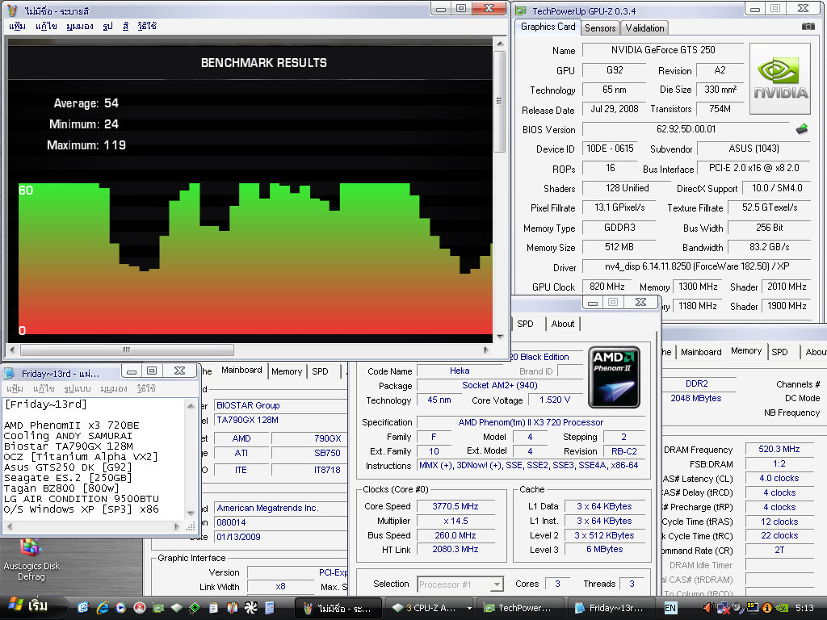Screen dimensions: 827x620
Task: Click the BIOS save chip icon
Action: click(x=802, y=129)
